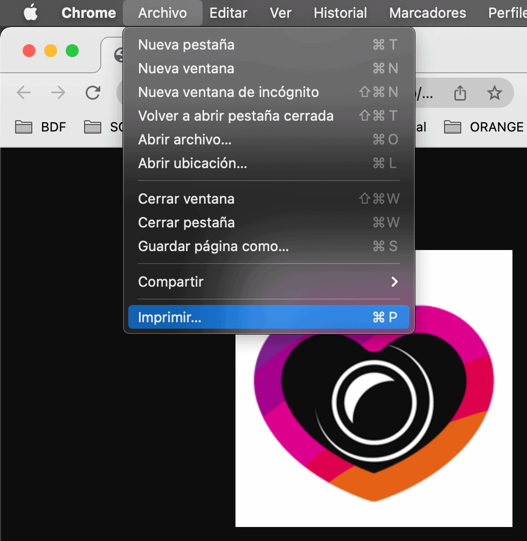Expand the Compartir submenu

pyautogui.click(x=268, y=282)
